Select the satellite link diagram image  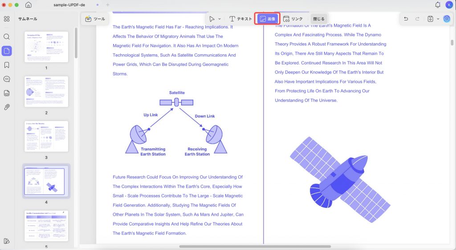pyautogui.click(x=176, y=123)
